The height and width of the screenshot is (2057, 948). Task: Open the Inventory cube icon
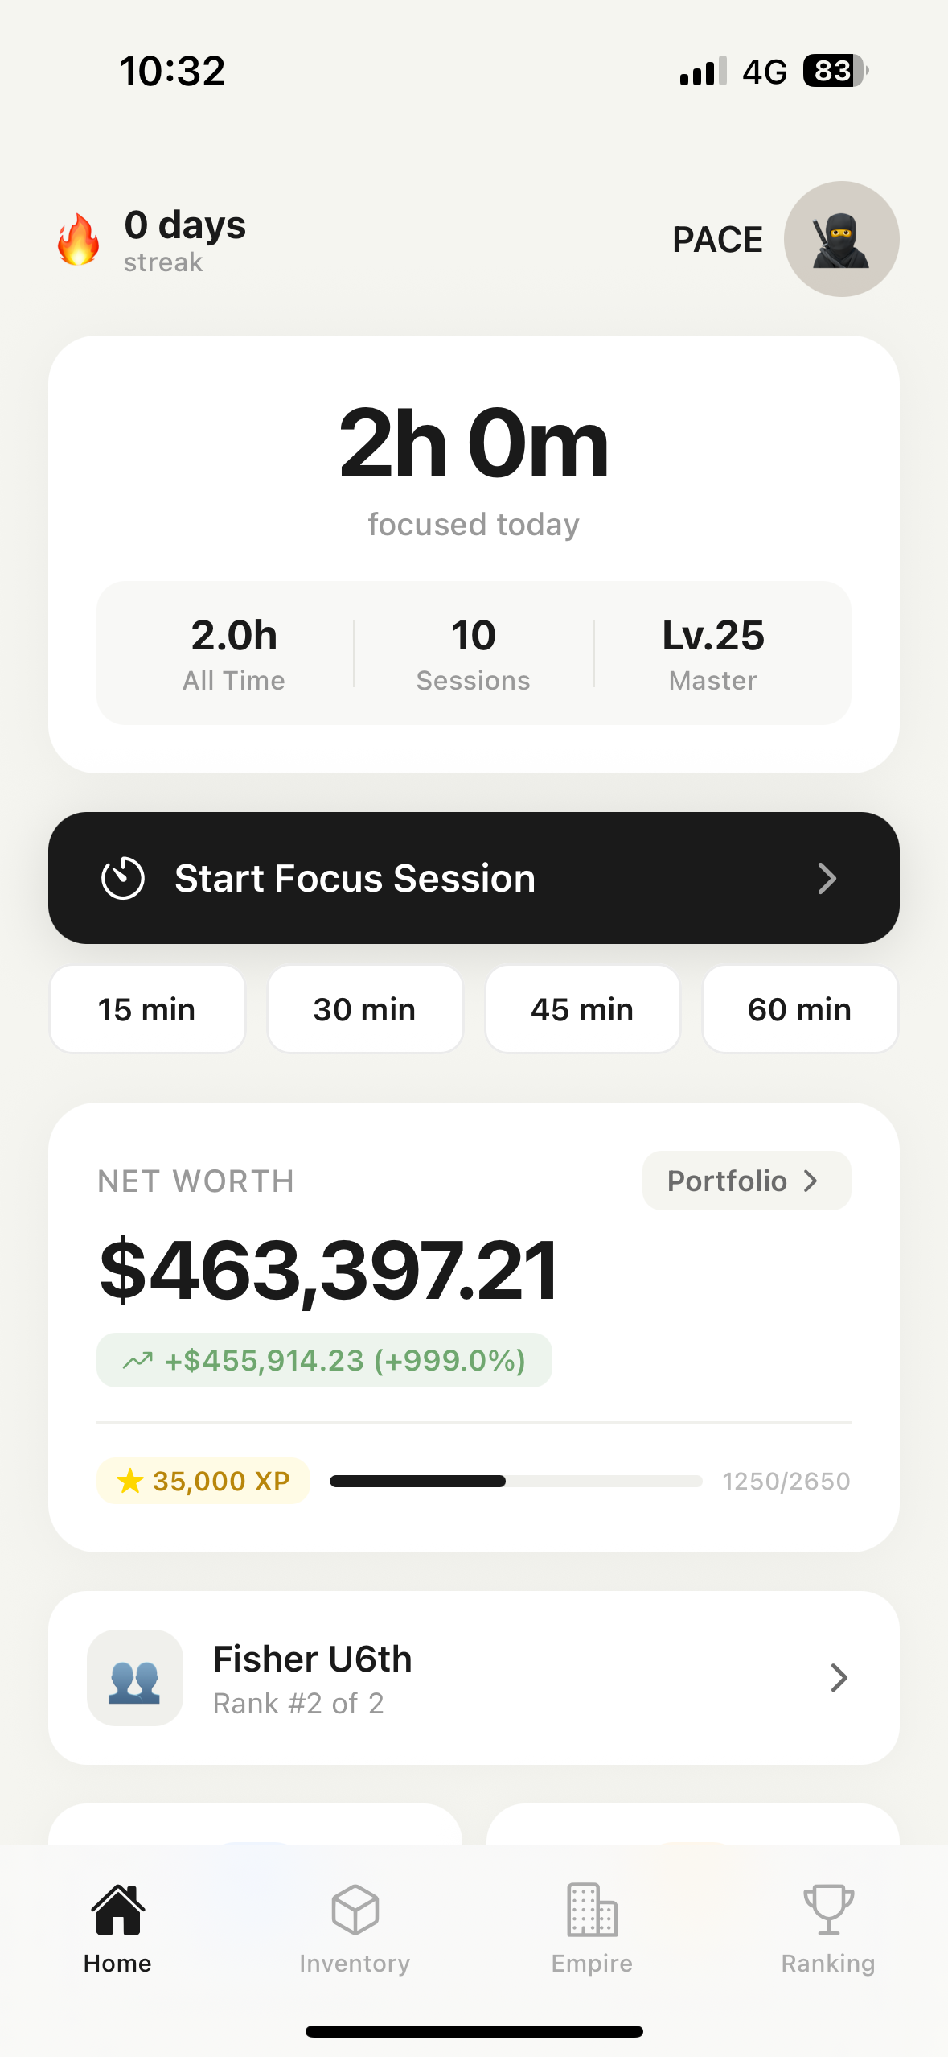coord(355,1910)
